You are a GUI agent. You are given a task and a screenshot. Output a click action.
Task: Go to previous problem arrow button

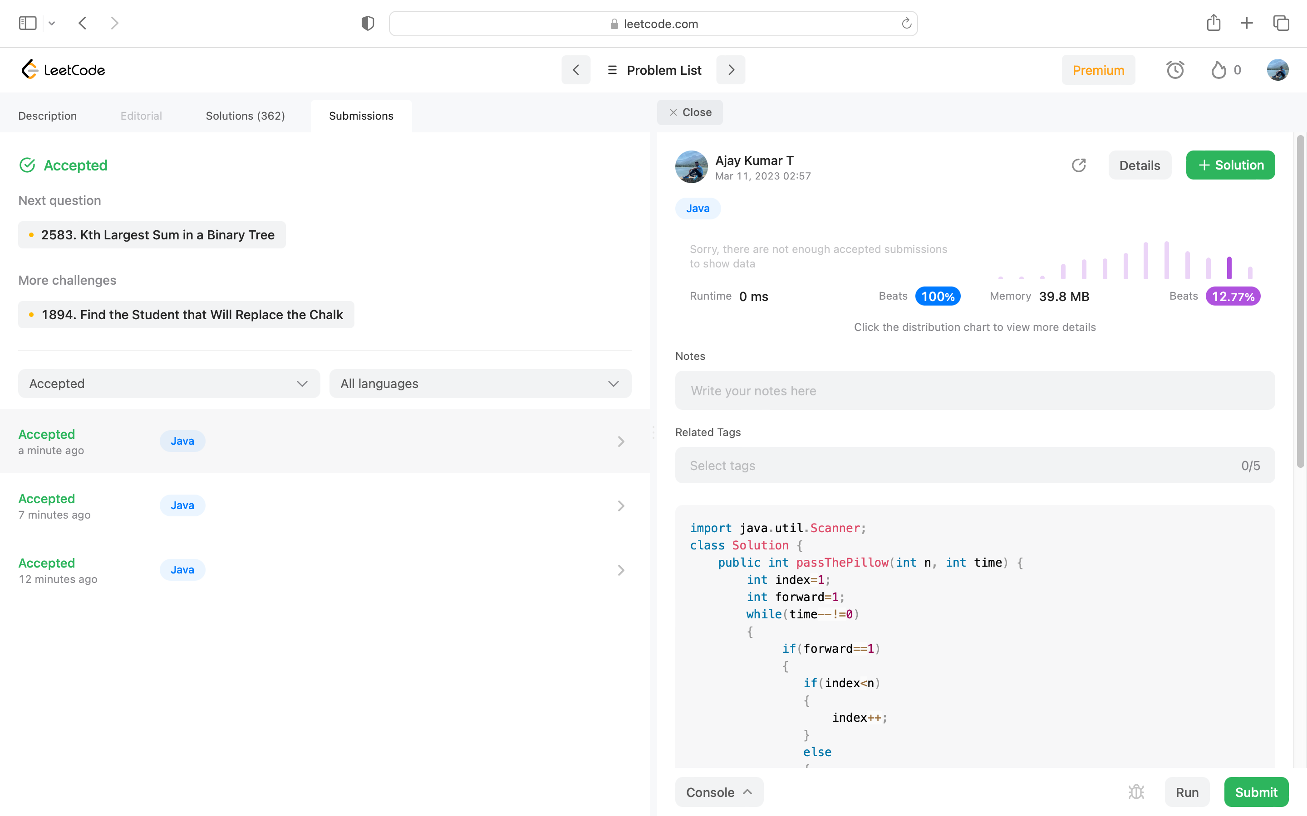pos(576,70)
